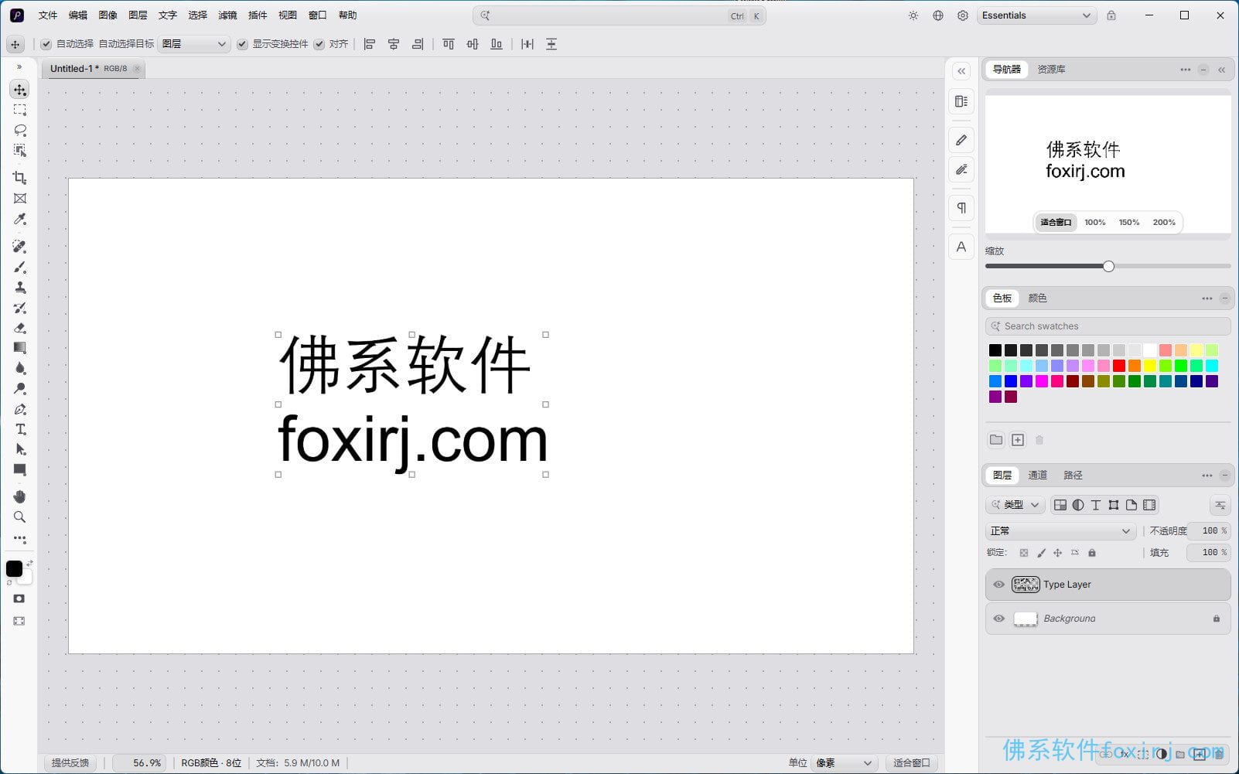The image size is (1239, 774).
Task: Click the 适合窗口 button in navigator
Action: (1056, 223)
